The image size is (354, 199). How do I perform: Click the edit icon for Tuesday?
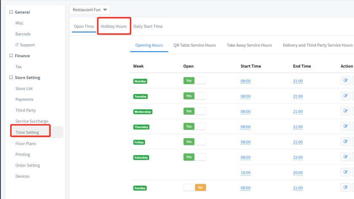[346, 96]
